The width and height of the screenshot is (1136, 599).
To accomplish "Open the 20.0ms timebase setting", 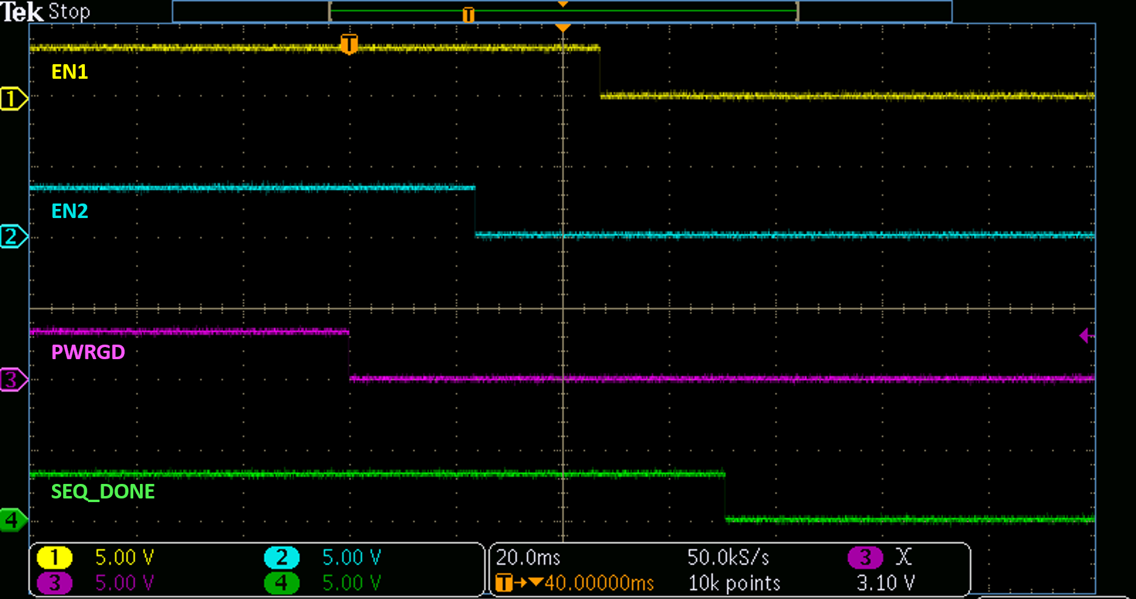I will coord(528,557).
